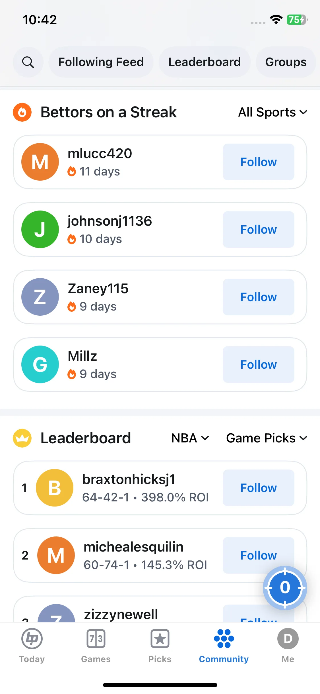Image resolution: width=320 pixels, height=694 pixels.
Task: Follow mlucc420
Action: (x=258, y=162)
